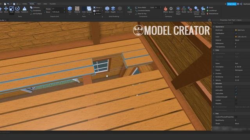Click the constraint Scale value field
The width and height of the screenshot is (250, 140).
pyautogui.click(x=157, y=7)
